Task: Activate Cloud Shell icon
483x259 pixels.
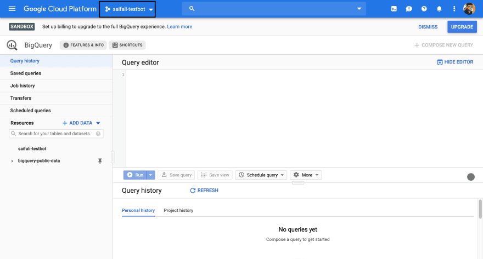Action: (x=394, y=9)
